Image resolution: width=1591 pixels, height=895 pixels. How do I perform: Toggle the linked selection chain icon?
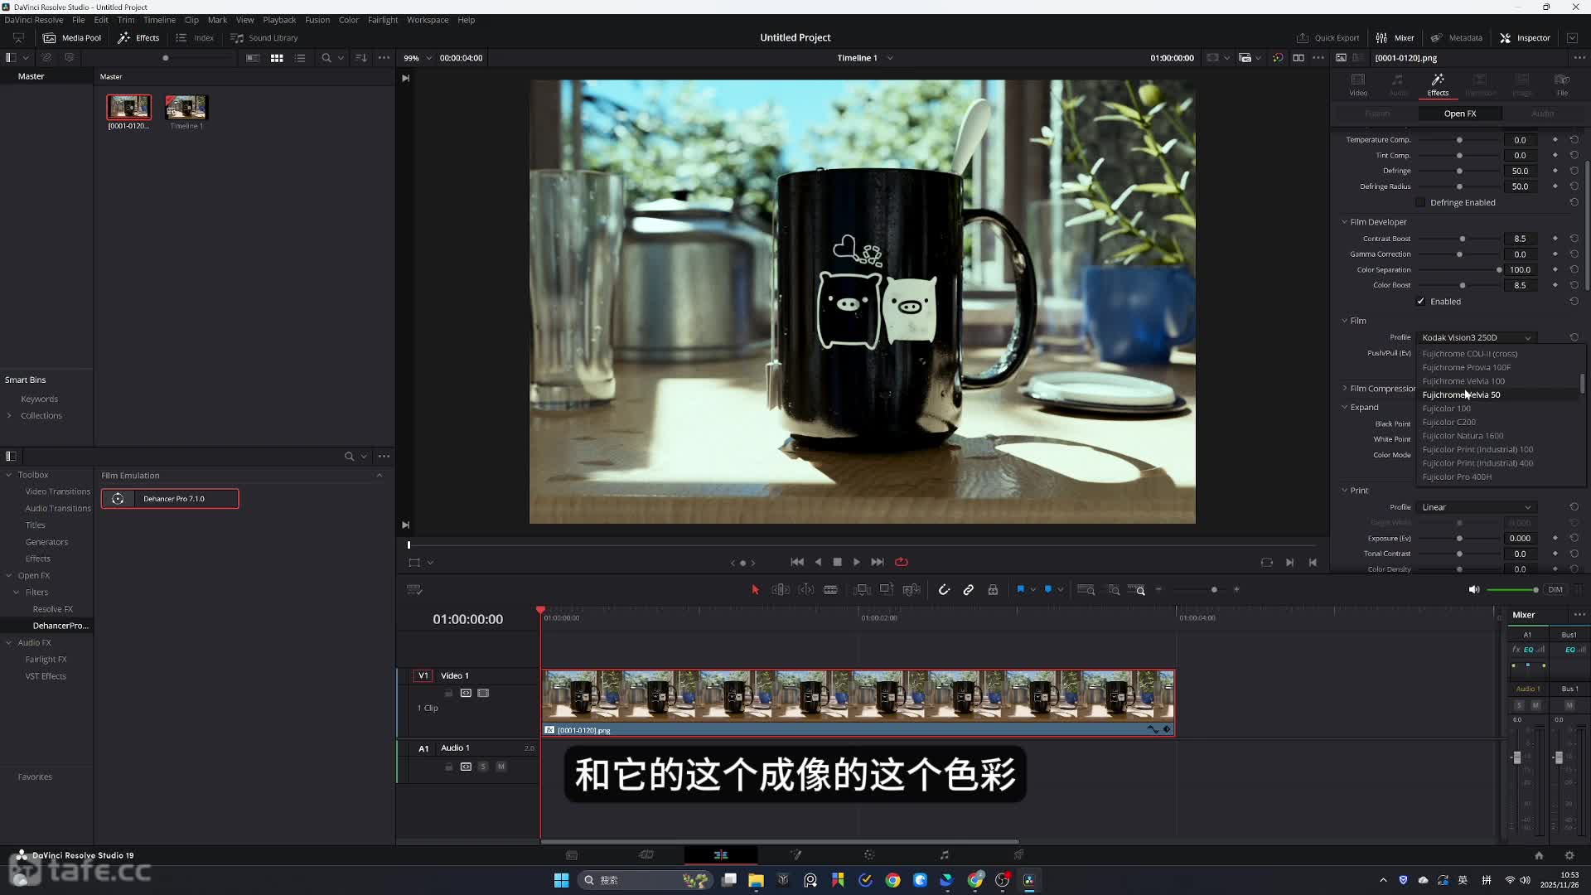pos(968,590)
